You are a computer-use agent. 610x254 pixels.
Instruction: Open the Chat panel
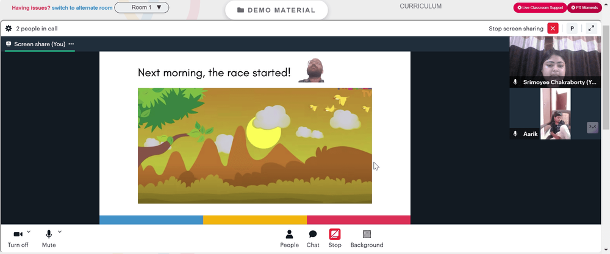313,239
